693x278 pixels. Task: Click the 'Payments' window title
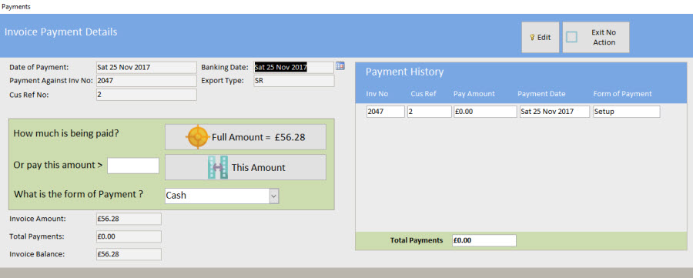[x=15, y=7]
